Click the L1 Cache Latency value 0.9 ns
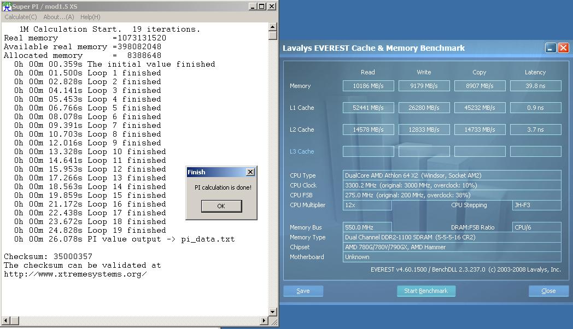Viewport: 573px width, 329px height. [x=536, y=108]
